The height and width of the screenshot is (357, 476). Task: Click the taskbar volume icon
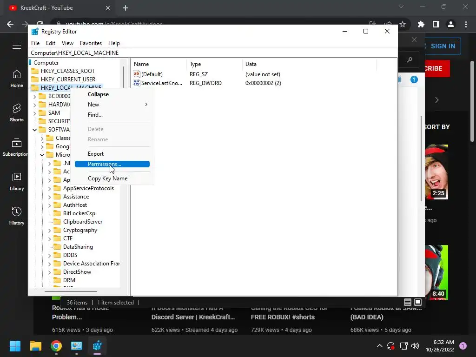click(415, 346)
